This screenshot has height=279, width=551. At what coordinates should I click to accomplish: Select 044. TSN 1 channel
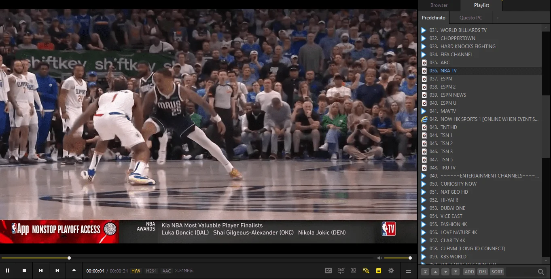[480, 135]
